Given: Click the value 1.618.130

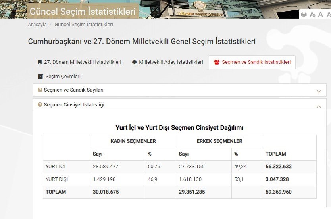Looking at the screenshot, I should point(190,179).
